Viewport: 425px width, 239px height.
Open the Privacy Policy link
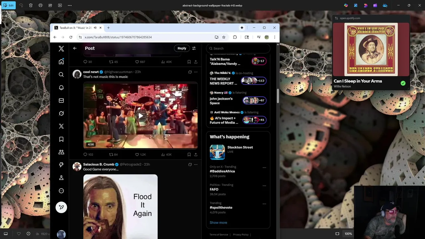pos(241,235)
